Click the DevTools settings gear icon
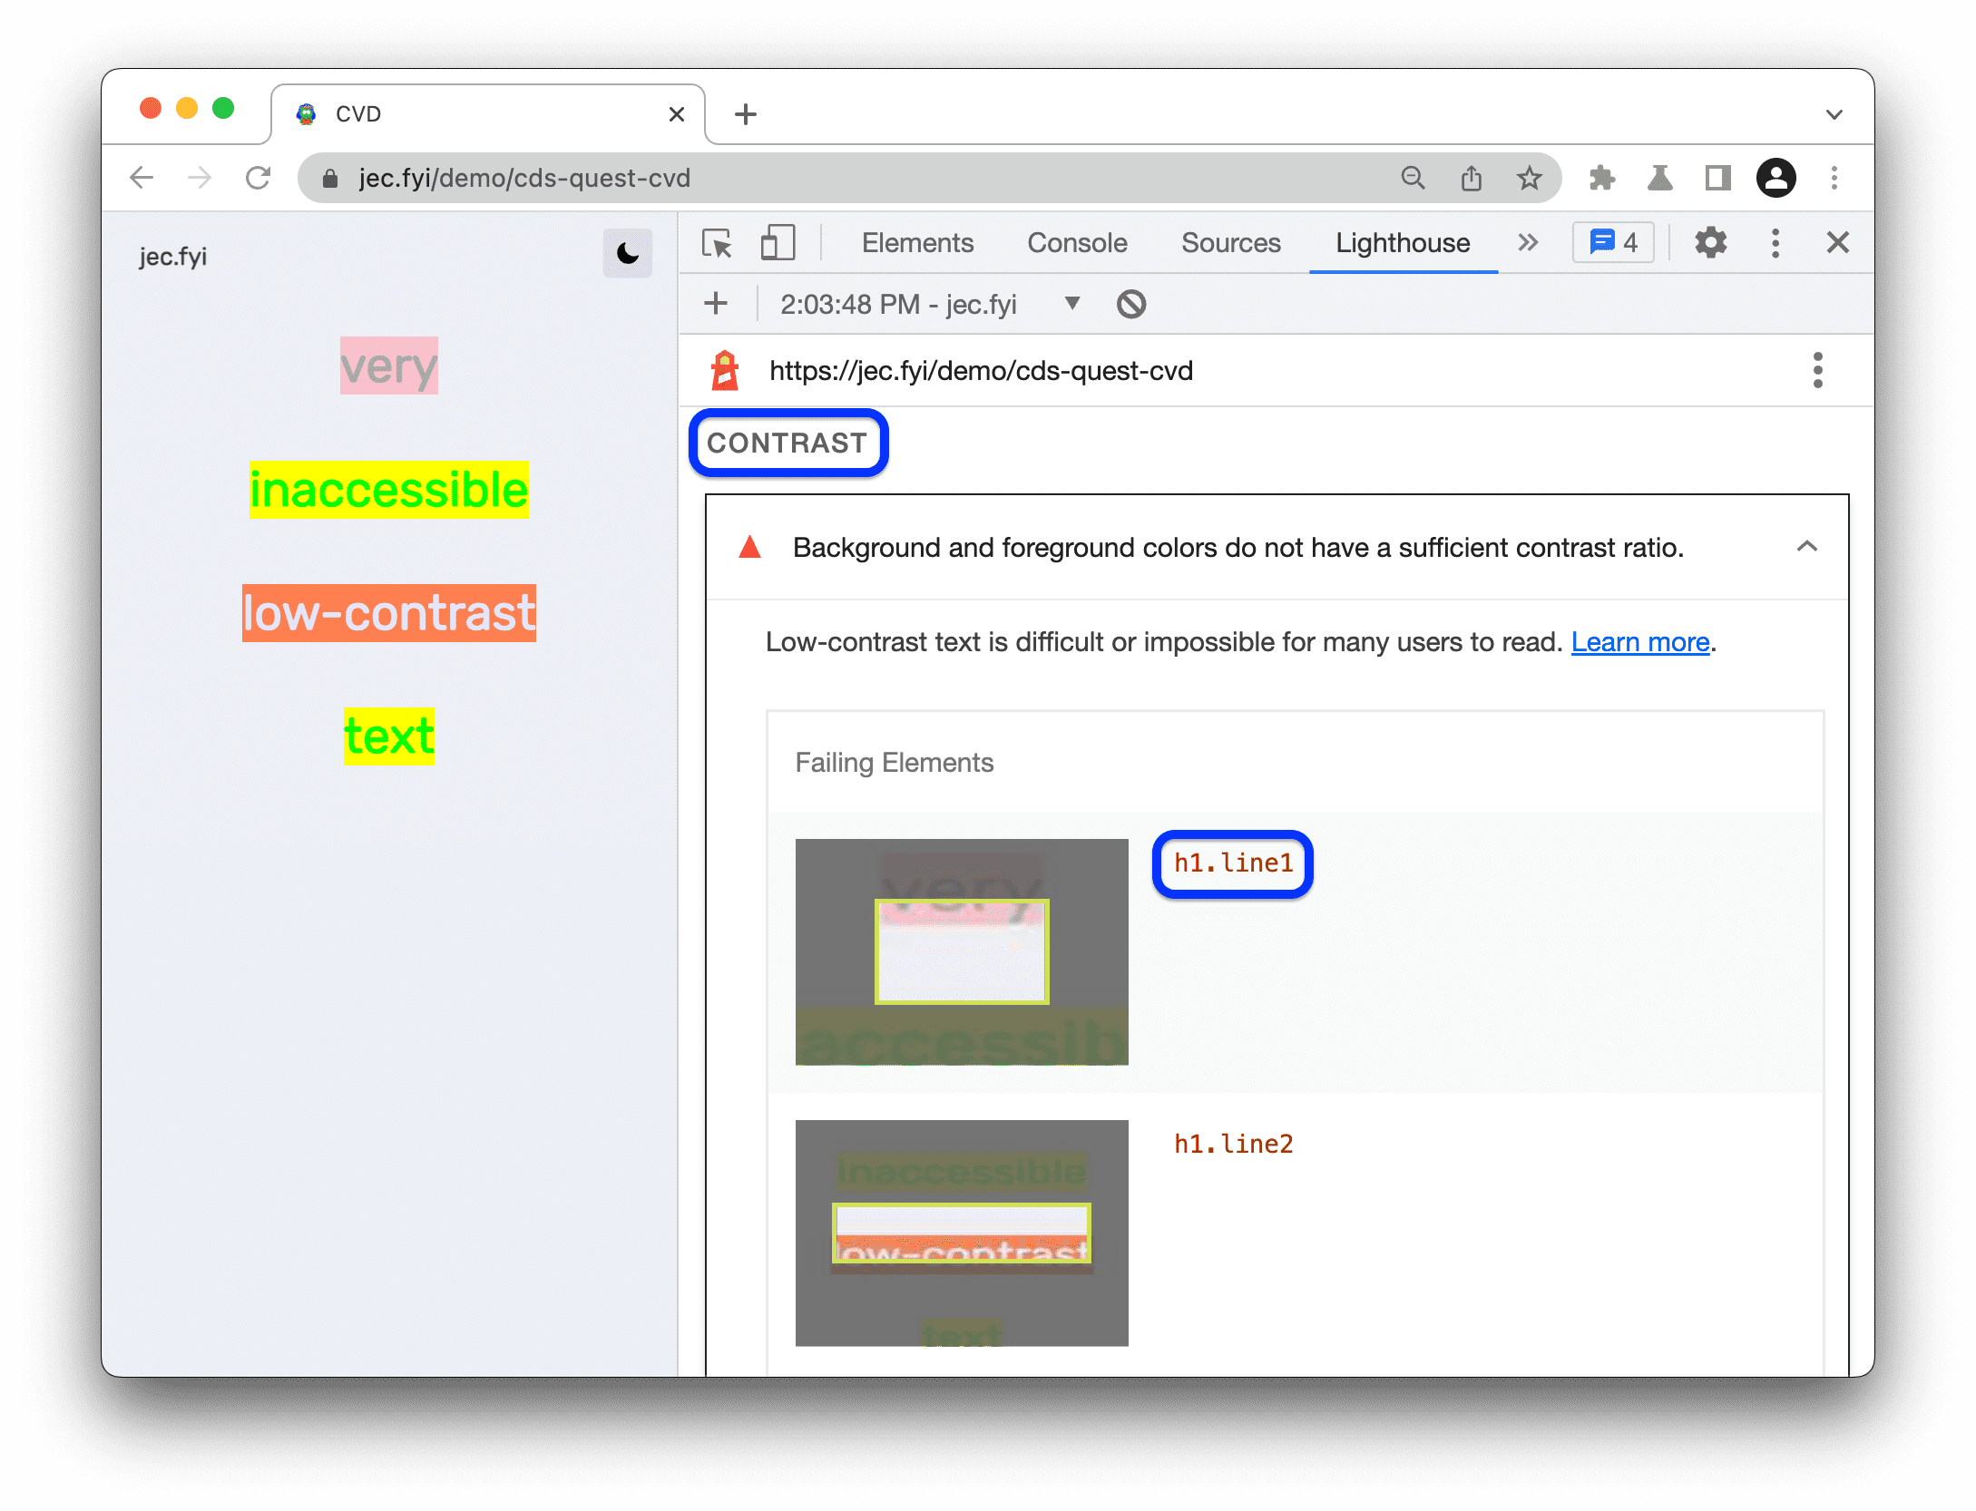 (x=1711, y=243)
